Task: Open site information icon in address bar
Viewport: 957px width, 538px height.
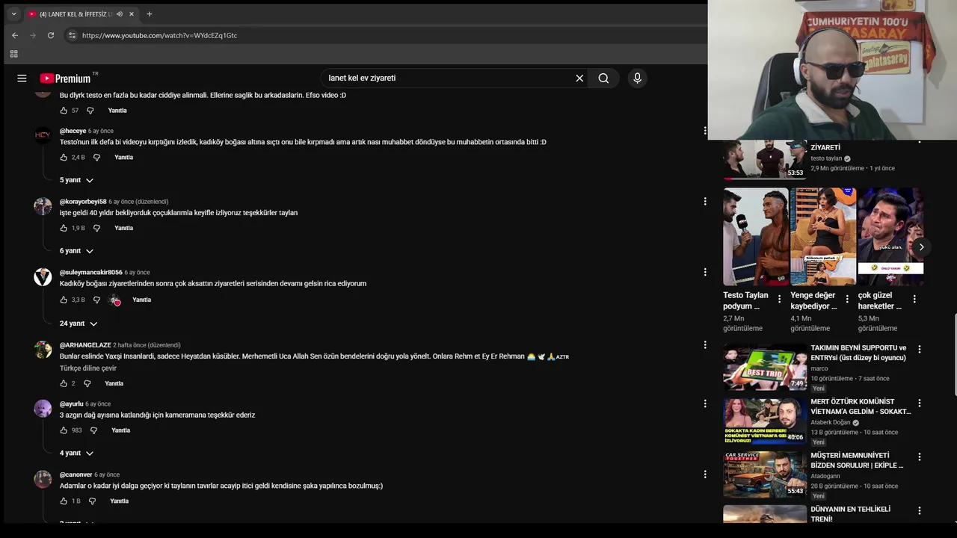Action: pos(72,35)
